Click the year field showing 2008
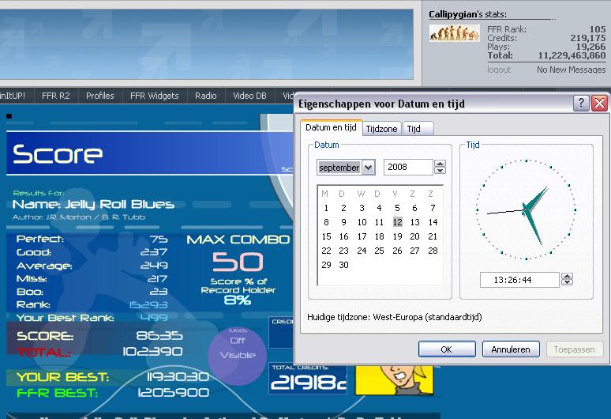 click(x=408, y=167)
